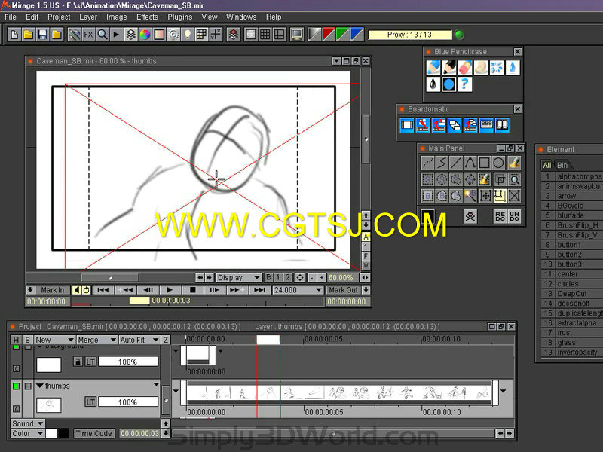The height and width of the screenshot is (452, 603).
Task: Click the white color swatch beside Color
Action: click(x=51, y=434)
